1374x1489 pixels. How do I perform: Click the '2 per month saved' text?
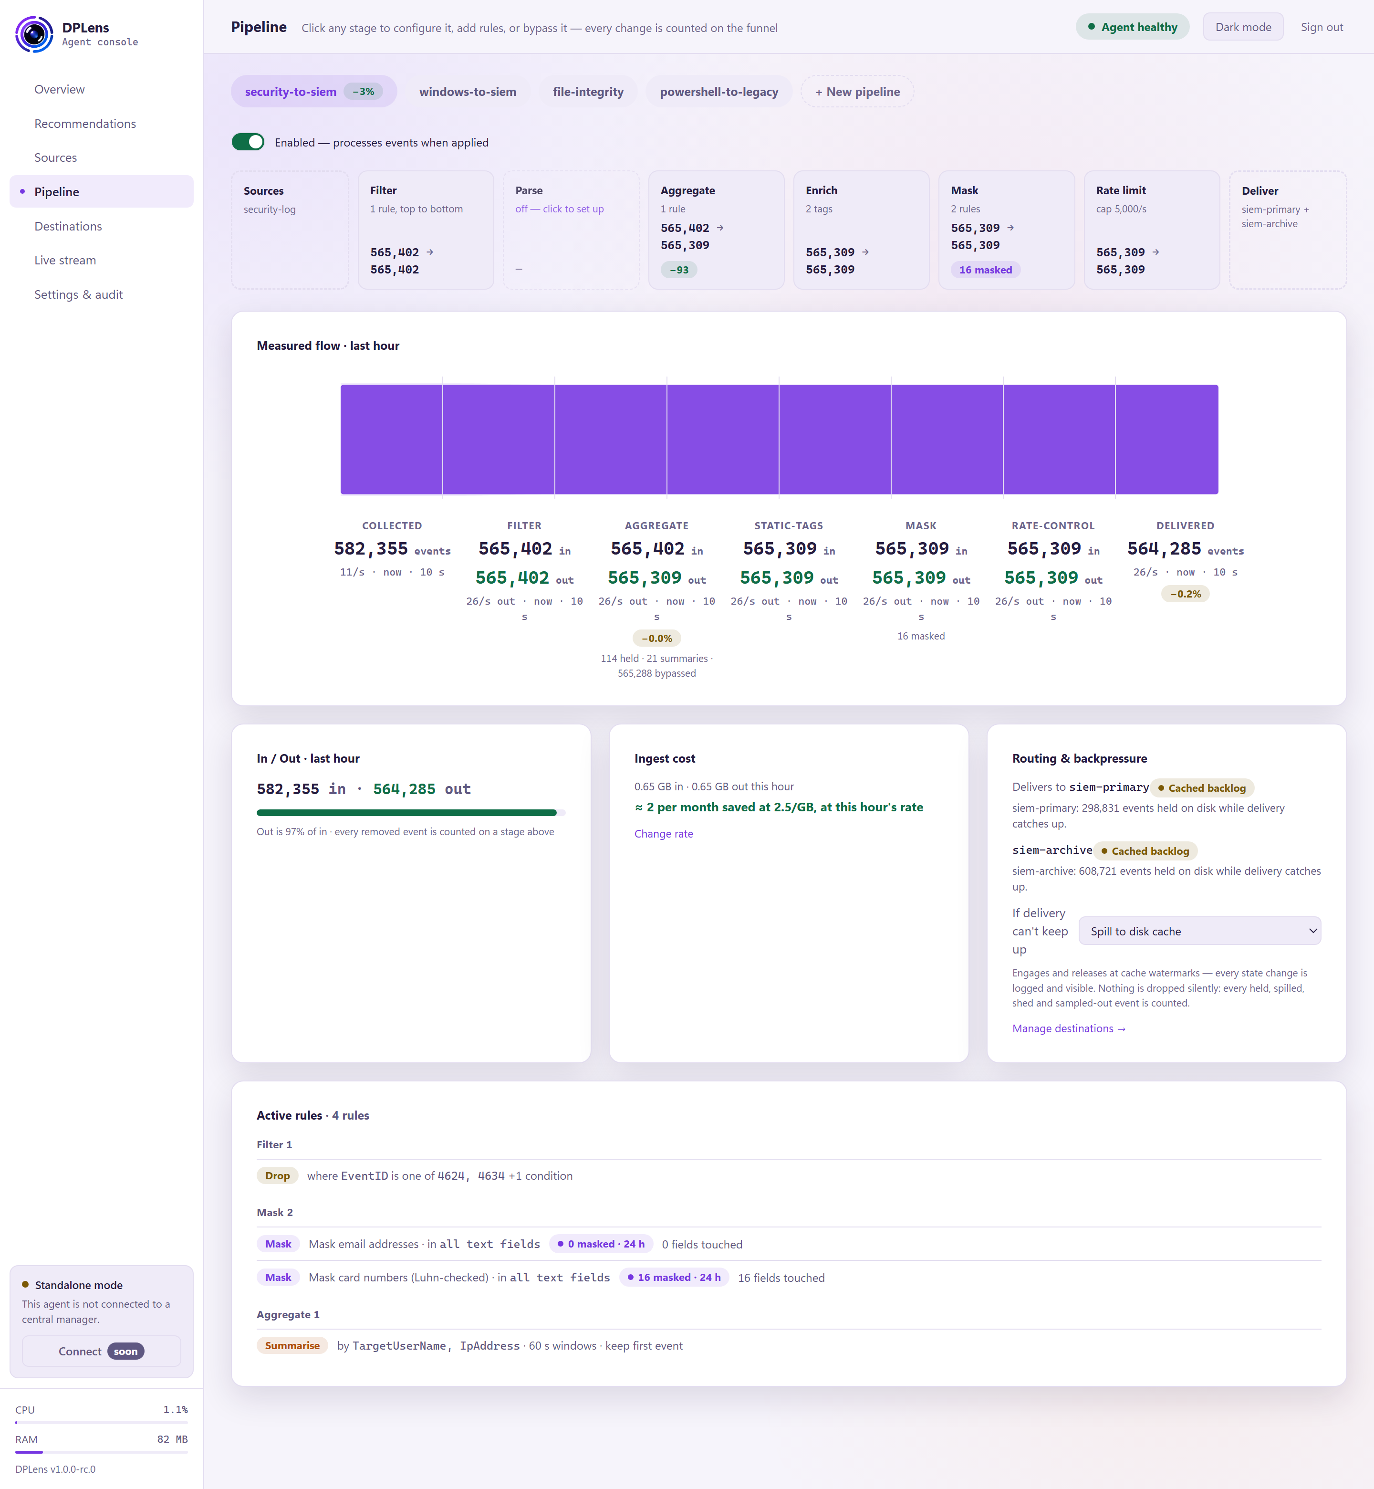(779, 807)
